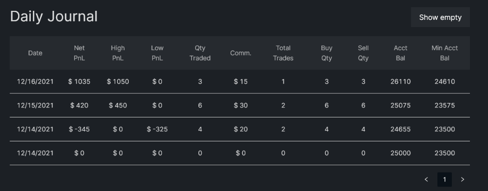
Task: Click the 25000 account balance cell
Action: click(x=400, y=153)
